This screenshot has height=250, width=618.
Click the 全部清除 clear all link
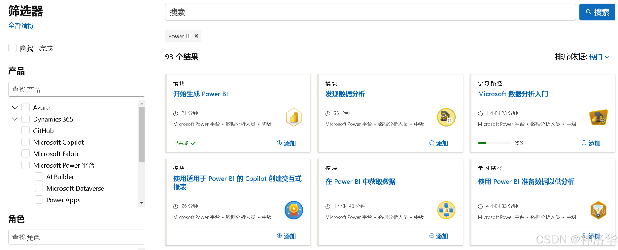pyautogui.click(x=21, y=26)
